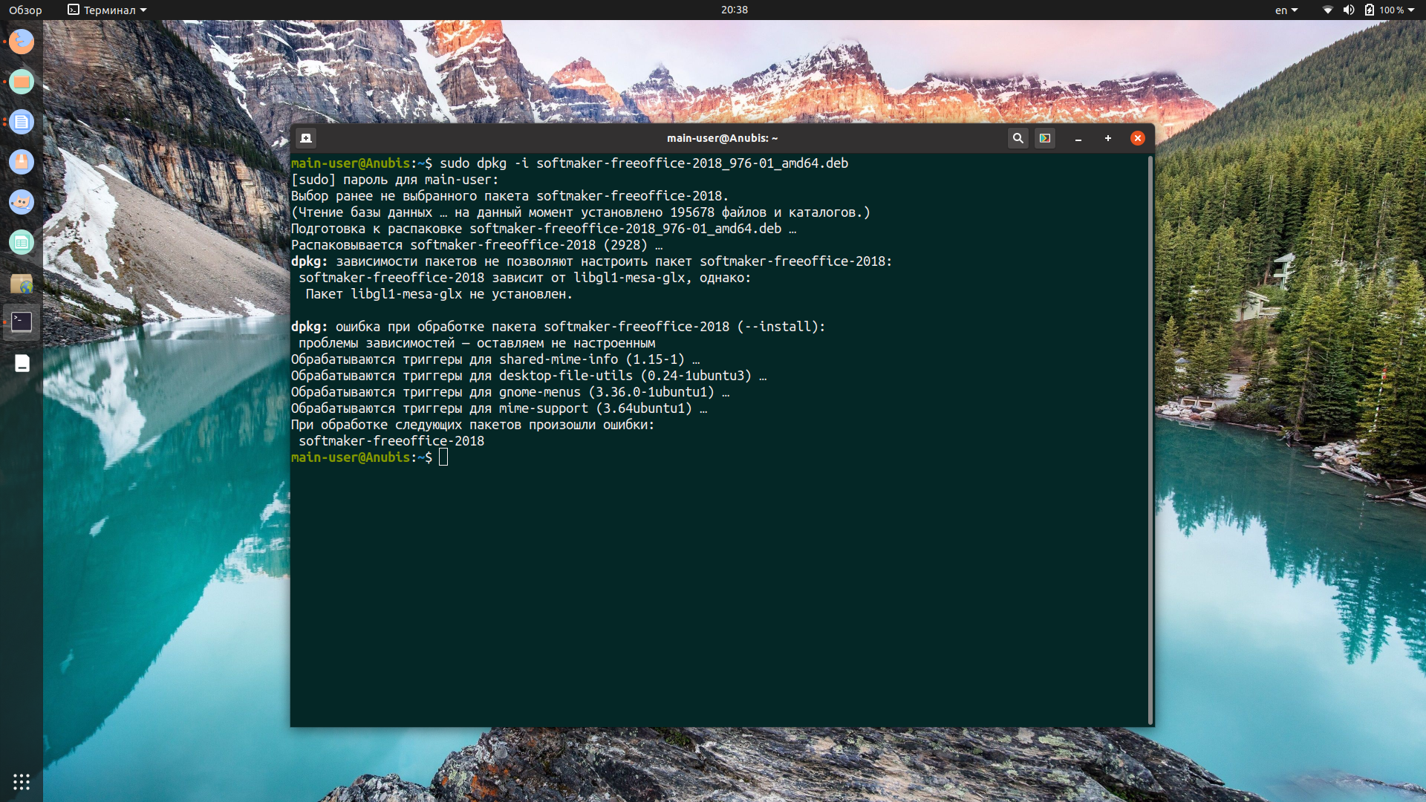Open the clock at 20:38
This screenshot has height=802, width=1426.
pos(734,10)
